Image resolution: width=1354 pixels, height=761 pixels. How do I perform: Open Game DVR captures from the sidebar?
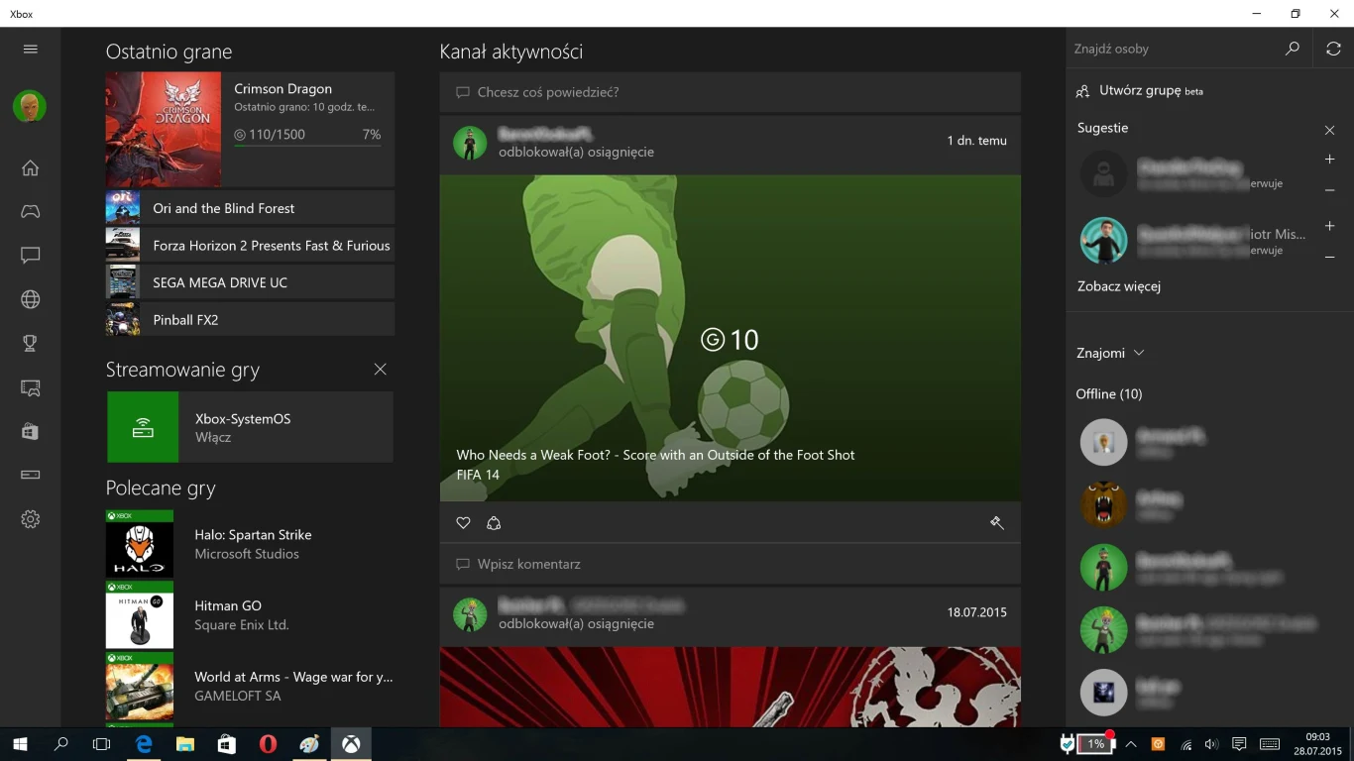tap(30, 387)
